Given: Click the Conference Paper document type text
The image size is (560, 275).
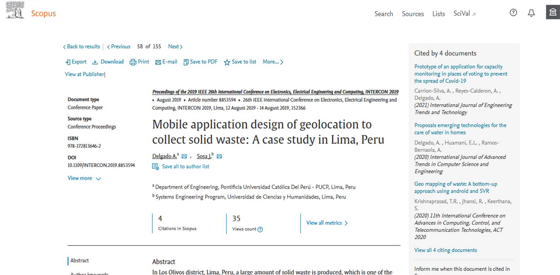Looking at the screenshot, I should click(85, 107).
